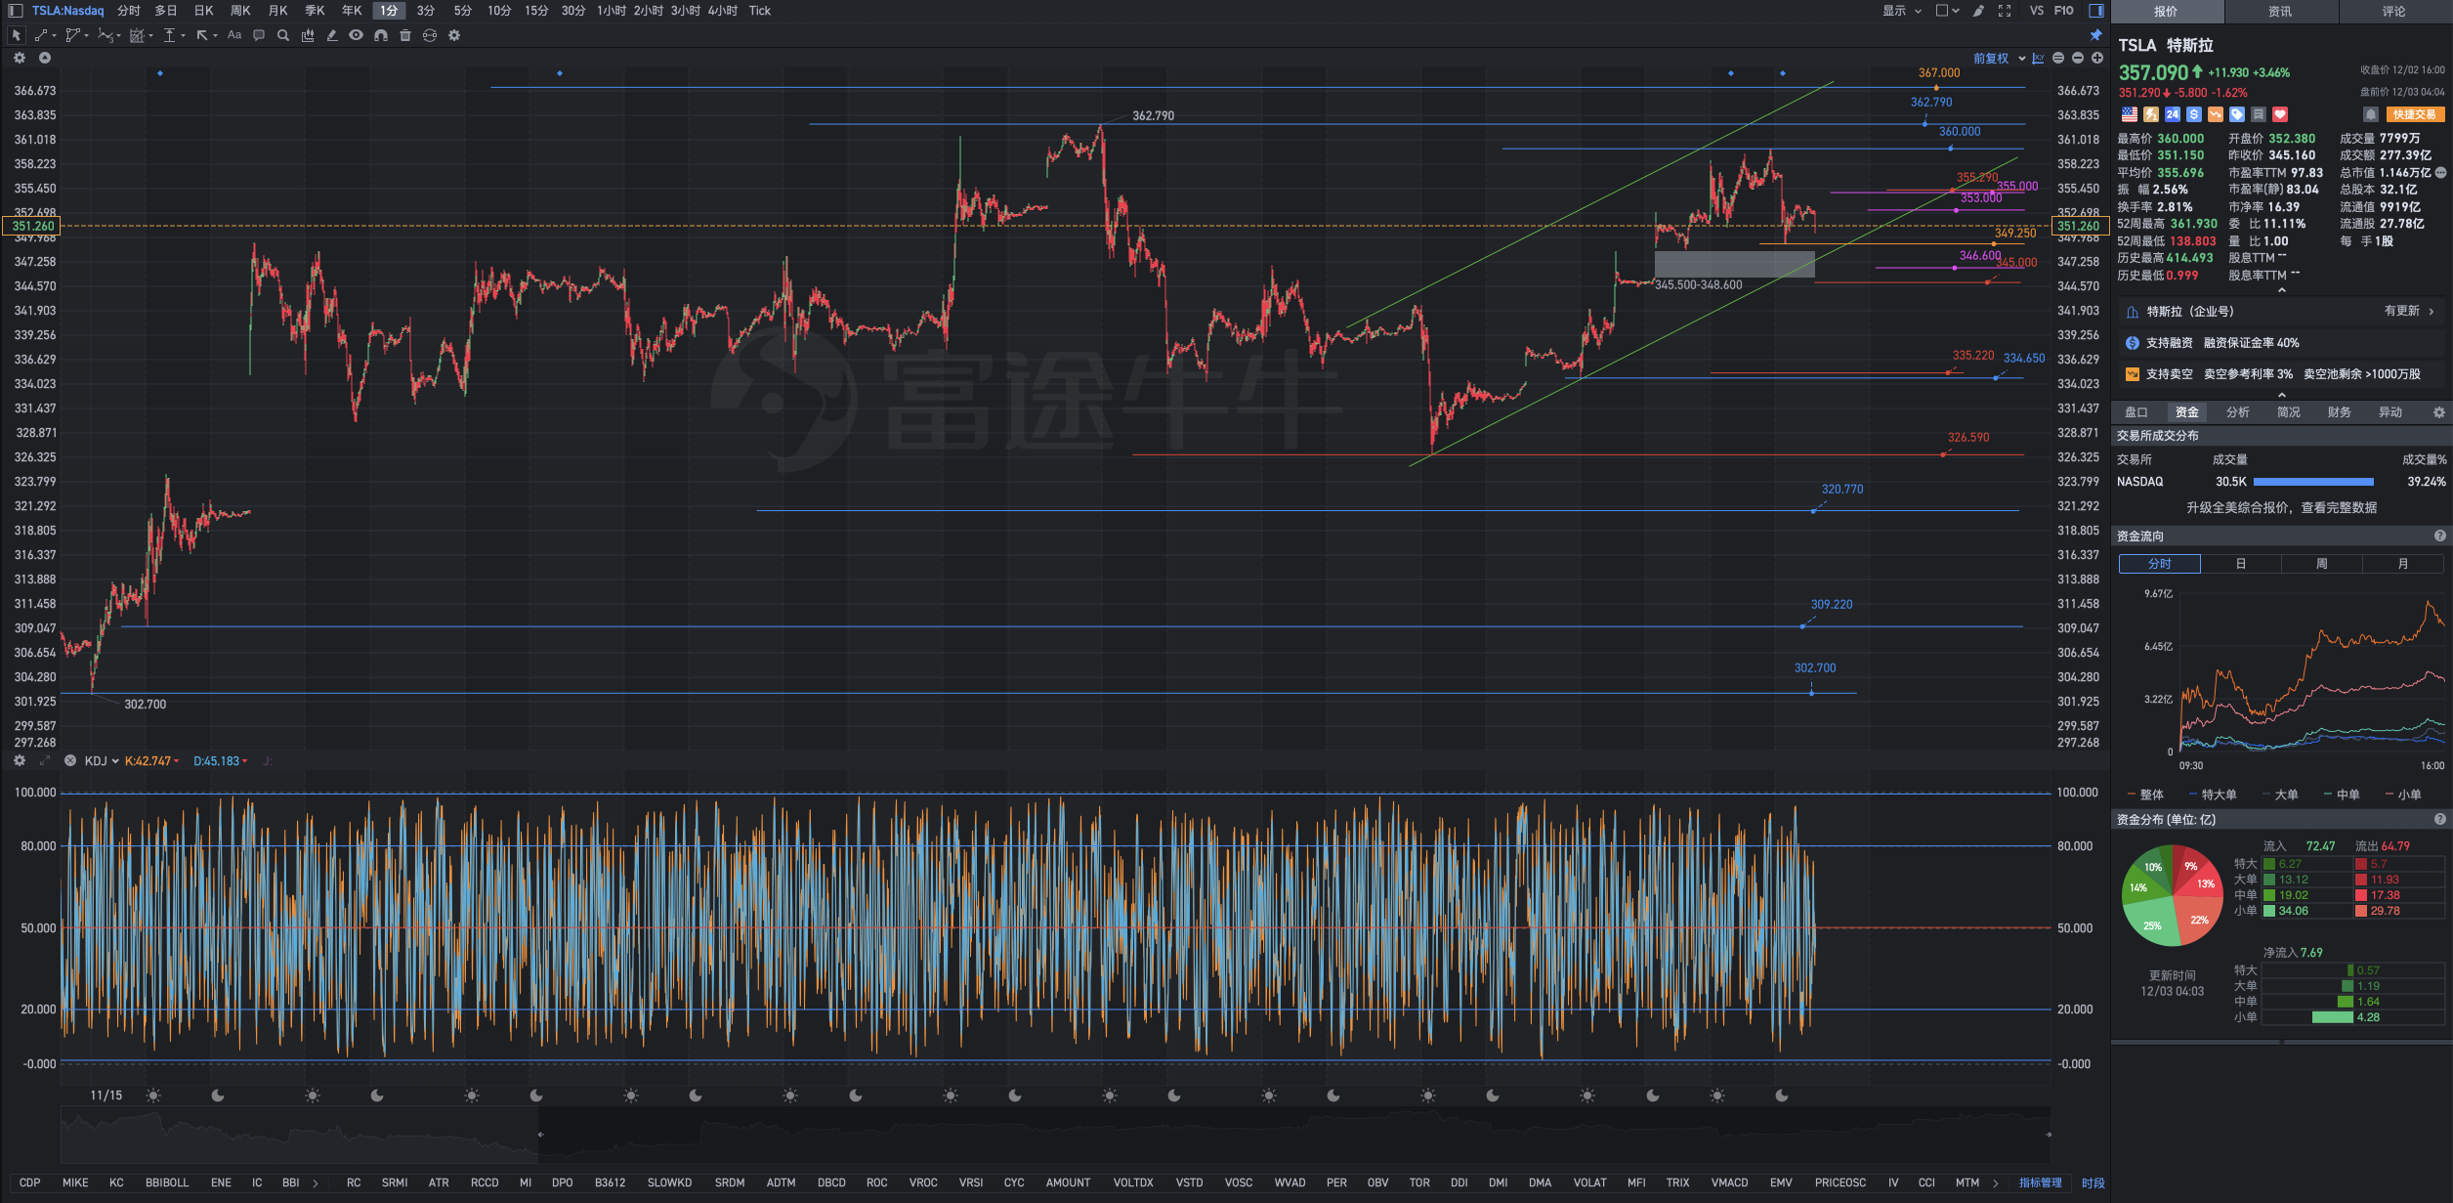The width and height of the screenshot is (2453, 1203).
Task: Select the arrow cursor tool
Action: [x=16, y=35]
